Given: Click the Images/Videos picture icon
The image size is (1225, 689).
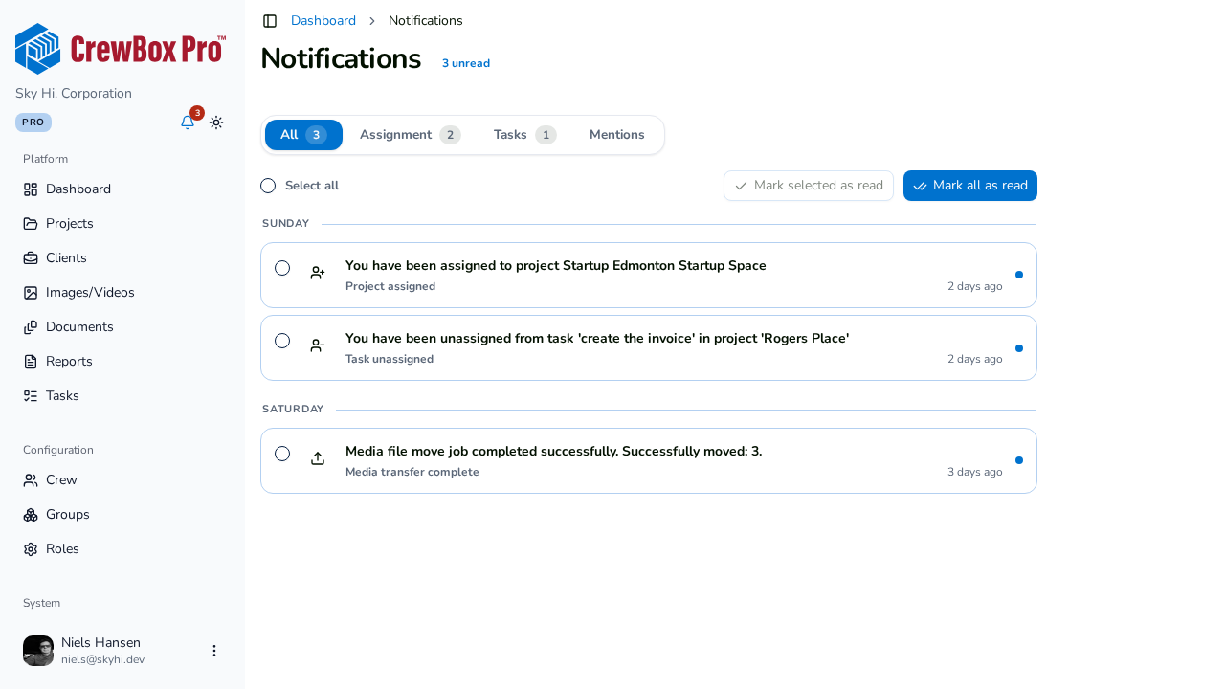Looking at the screenshot, I should (31, 293).
